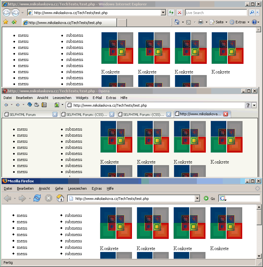
Task: Click Opera question mark button by address bar
Action: [248, 105]
